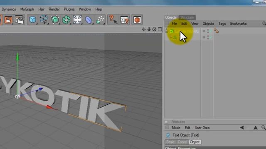Toggle Text object layer gray dot
This screenshot has height=149, width=266.
(x=204, y=37)
